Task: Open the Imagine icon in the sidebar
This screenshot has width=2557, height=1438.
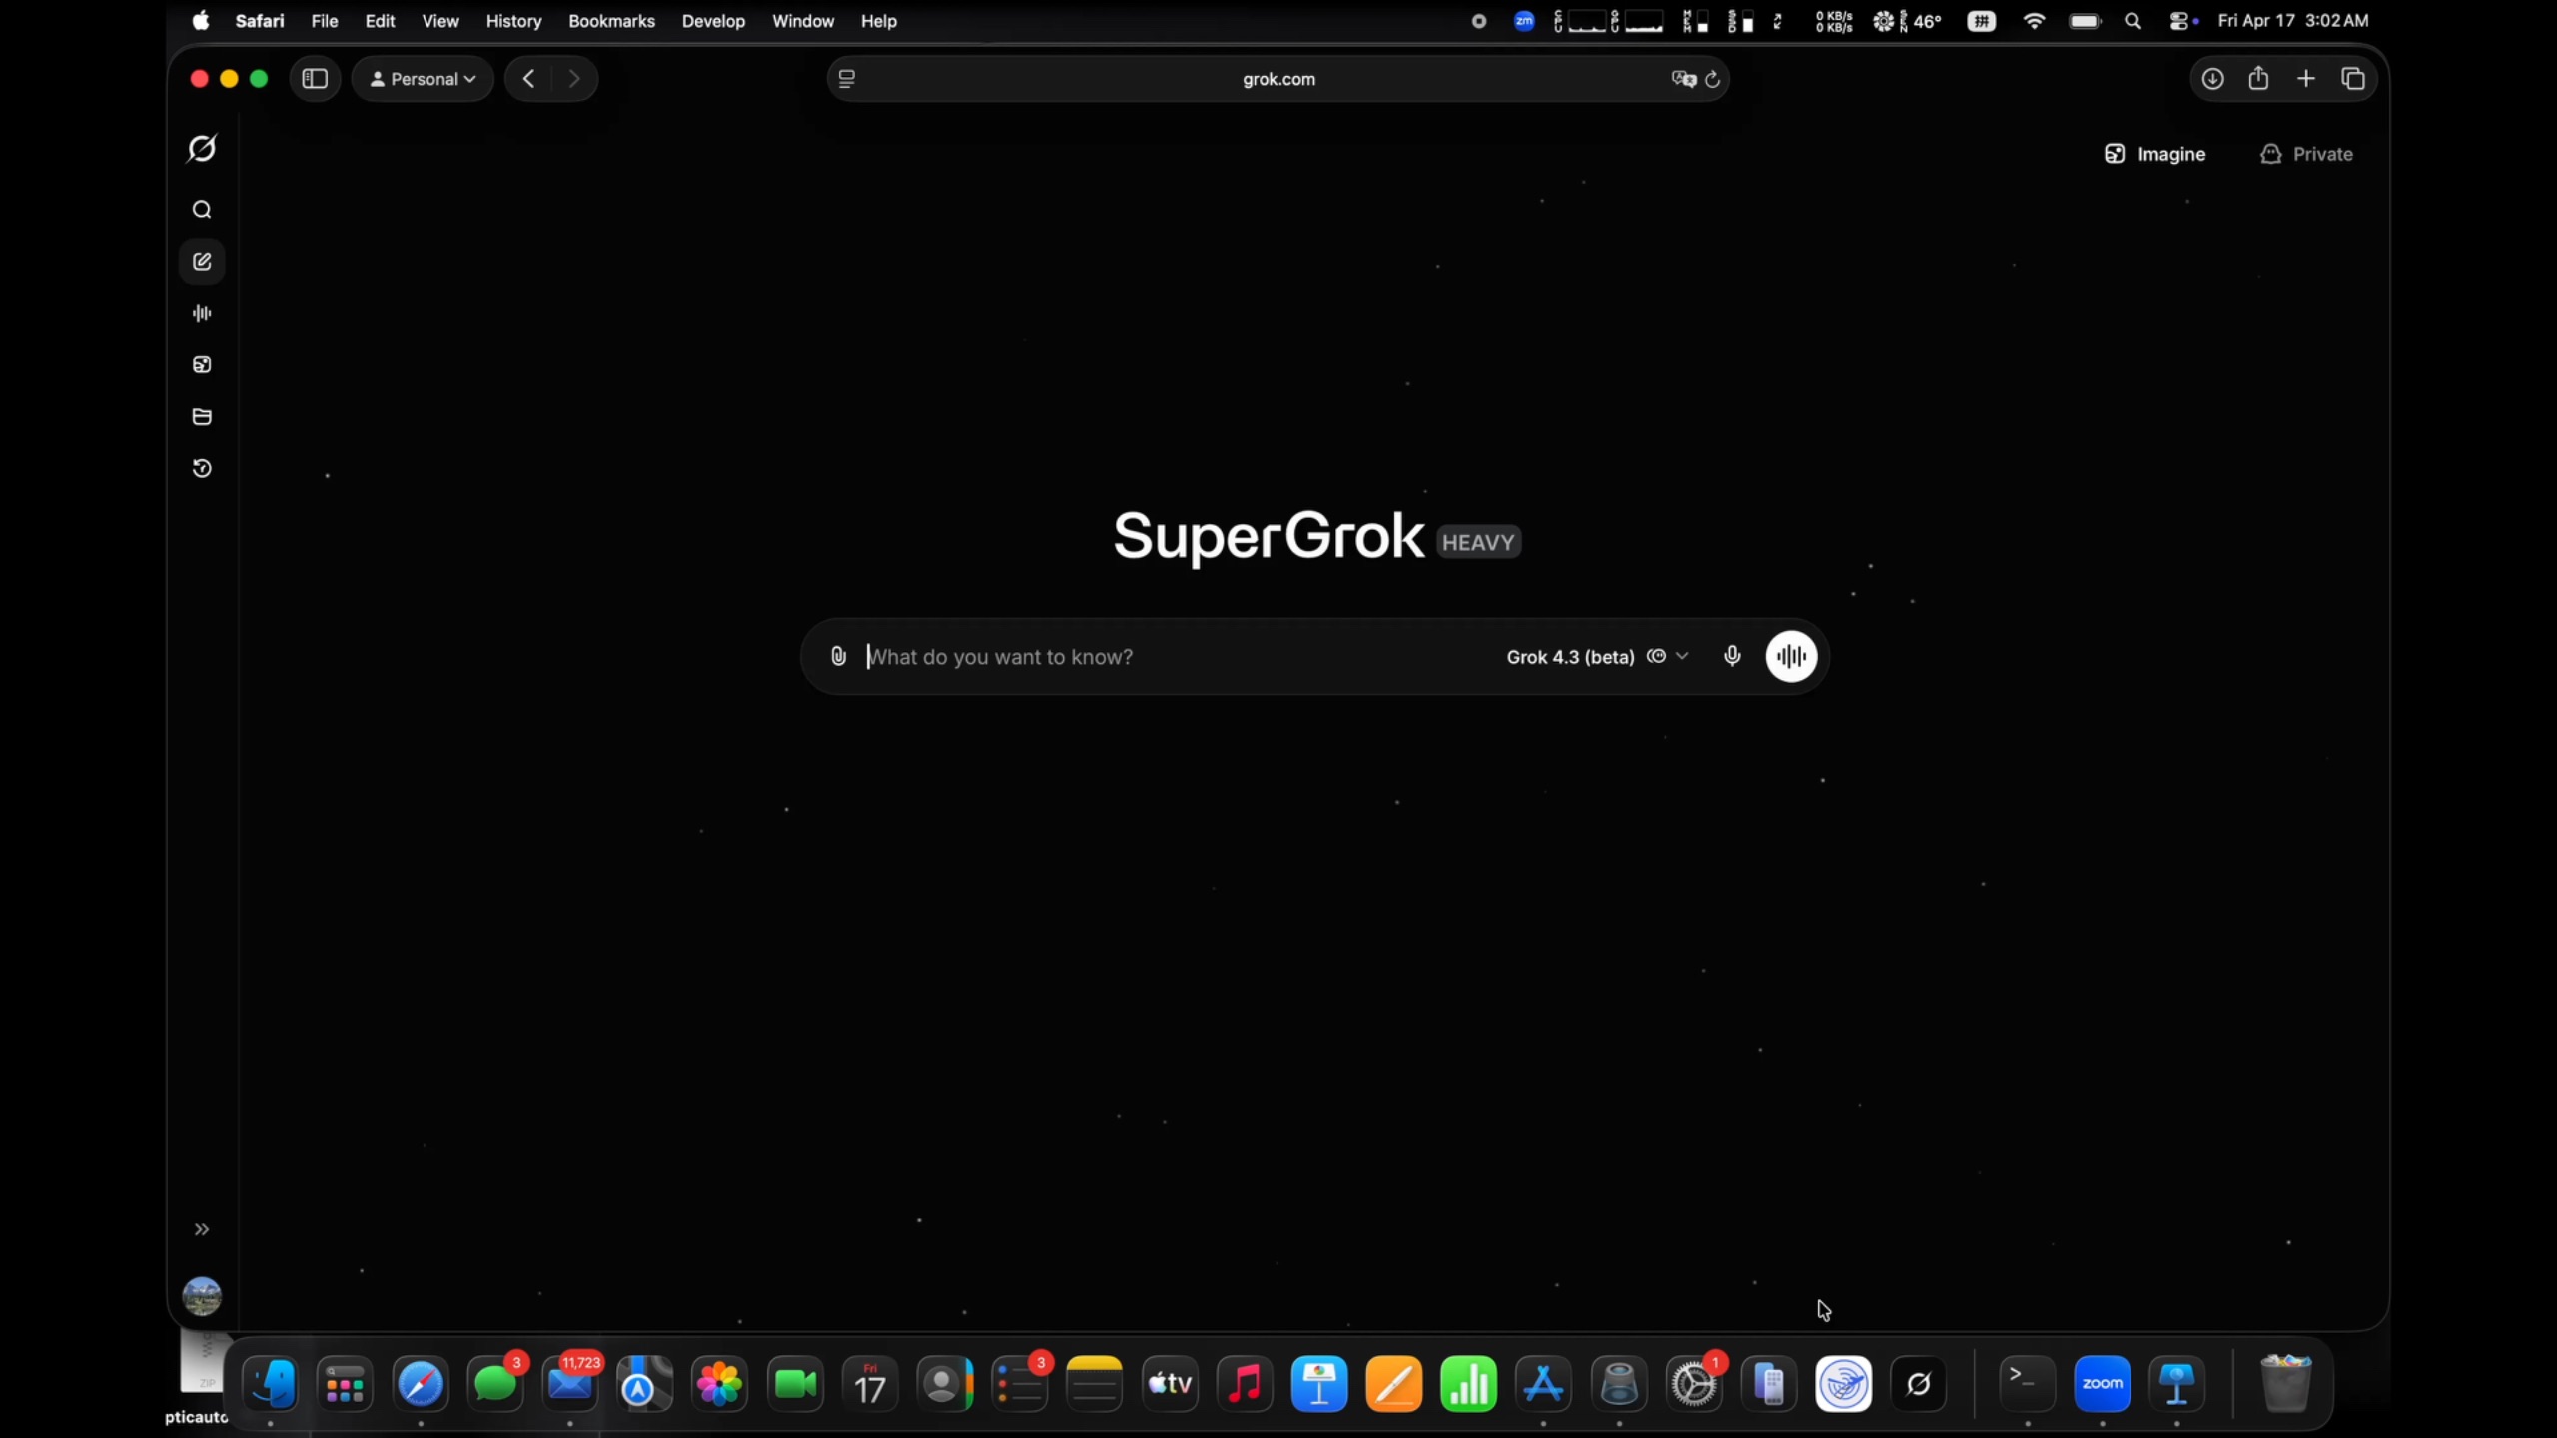Action: click(x=202, y=365)
